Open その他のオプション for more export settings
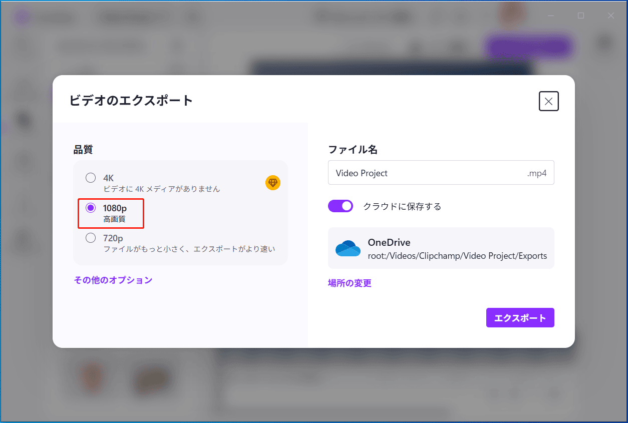Screen dimensions: 628x423 pyautogui.click(x=113, y=280)
